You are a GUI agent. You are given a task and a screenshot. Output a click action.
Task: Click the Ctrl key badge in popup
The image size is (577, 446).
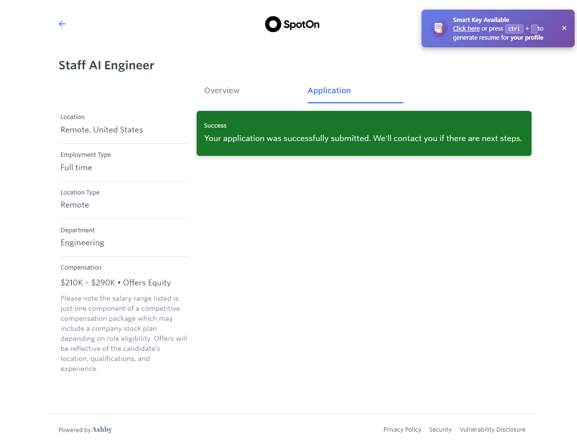pos(514,29)
